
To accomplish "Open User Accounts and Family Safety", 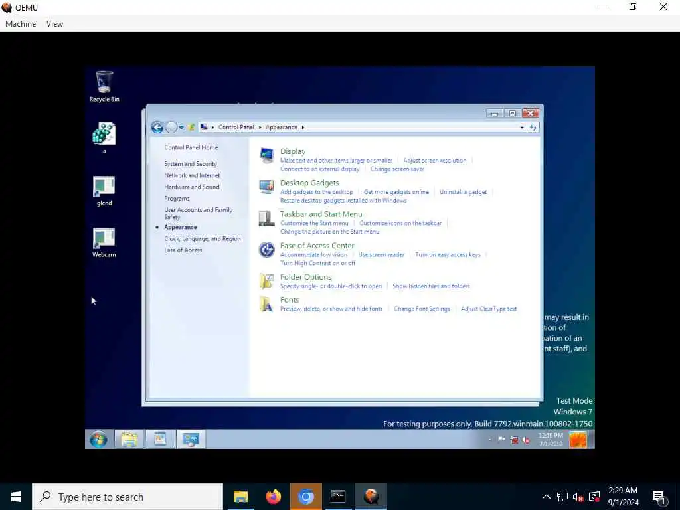I will pyautogui.click(x=198, y=213).
